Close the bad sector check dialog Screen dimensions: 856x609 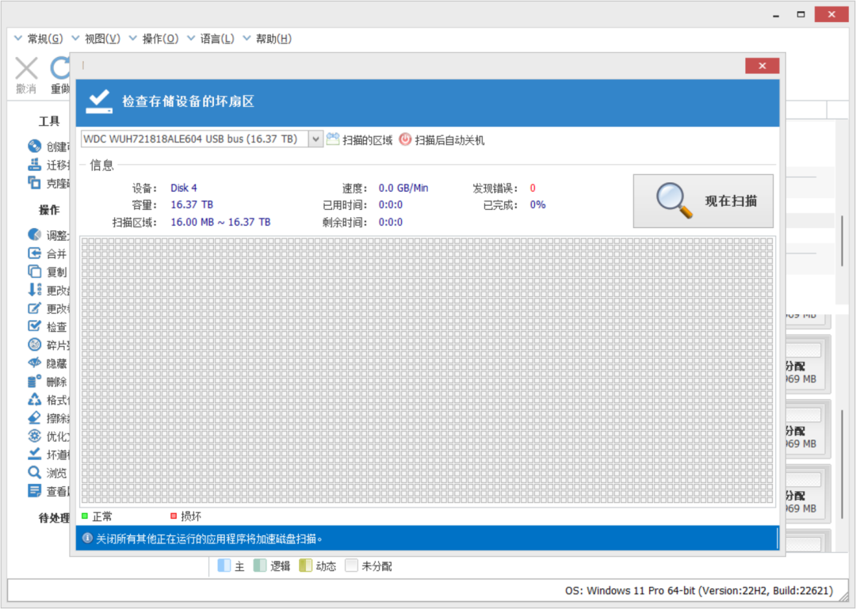(762, 66)
